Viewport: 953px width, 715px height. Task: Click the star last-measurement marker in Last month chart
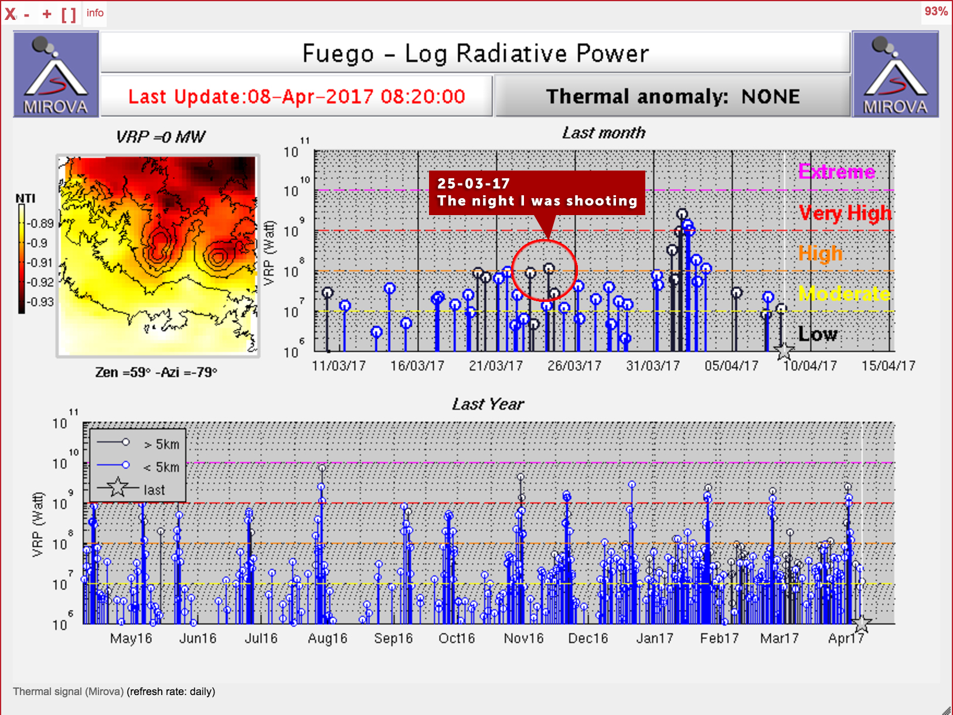pos(784,351)
